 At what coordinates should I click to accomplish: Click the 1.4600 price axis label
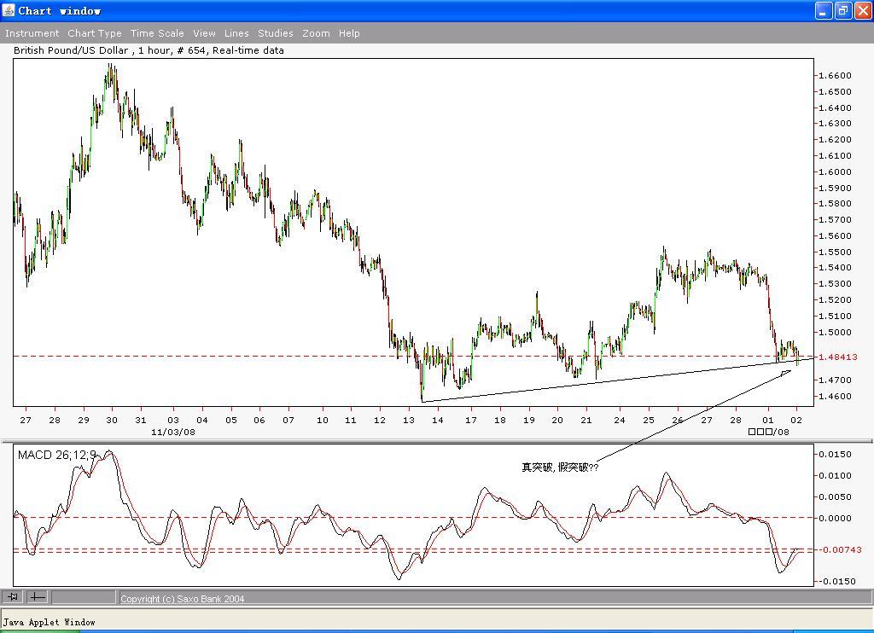pyautogui.click(x=835, y=396)
